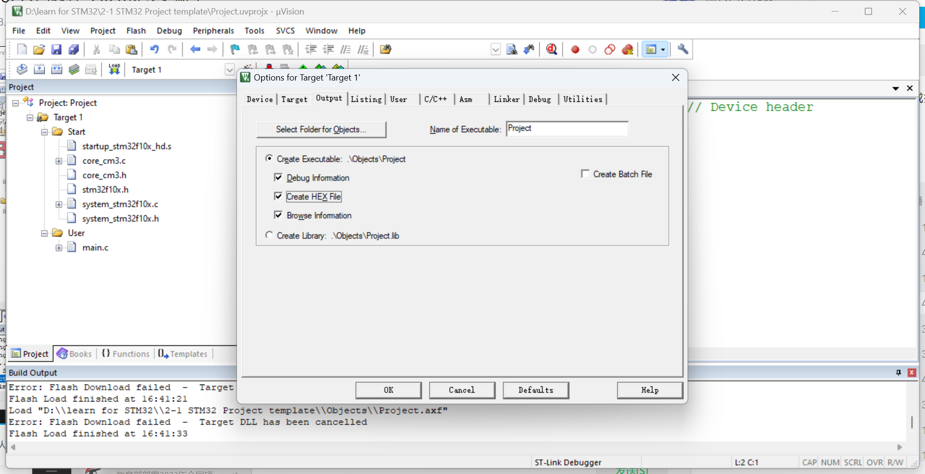Uncheck the Debug Information checkbox
925x474 pixels.
278,177
